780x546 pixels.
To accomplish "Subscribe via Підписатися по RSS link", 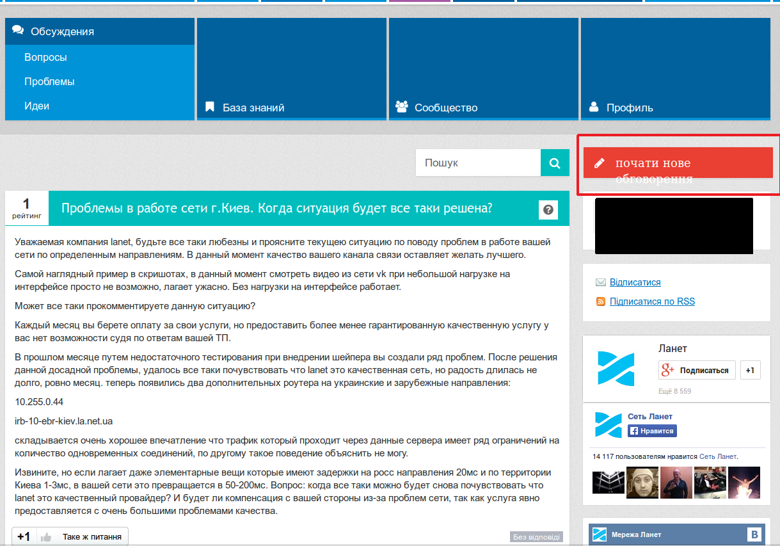I will [651, 301].
